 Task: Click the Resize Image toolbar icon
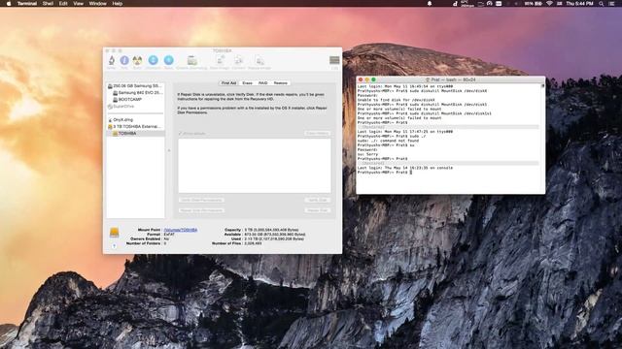pos(259,60)
